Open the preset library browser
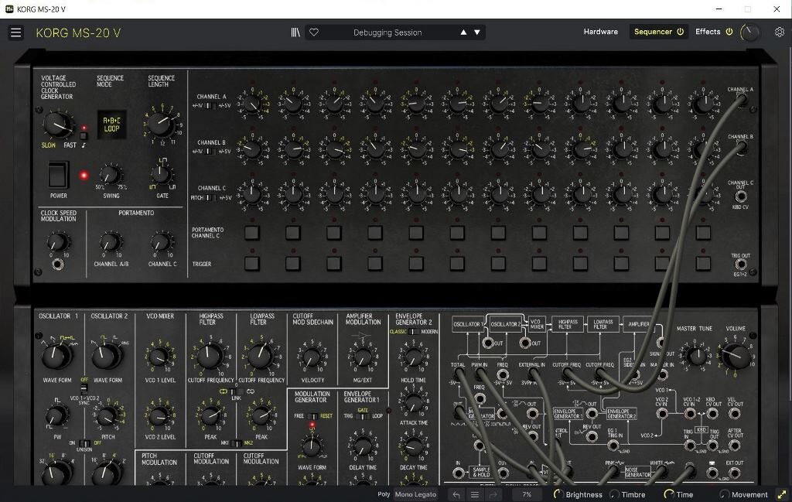Image resolution: width=792 pixels, height=502 pixels. point(295,32)
